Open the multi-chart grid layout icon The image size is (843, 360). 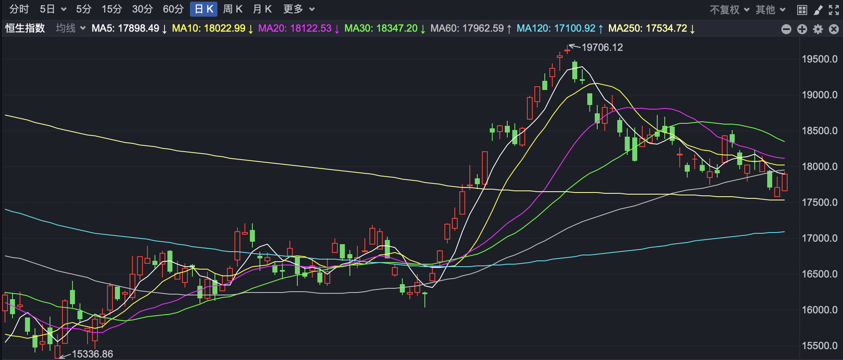tap(802, 10)
